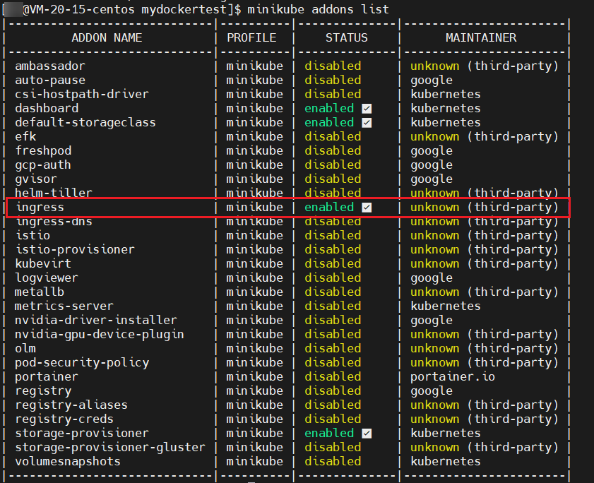Click the 'ingress' addon name in highlighted row
The image size is (594, 483).
[x=40, y=207]
